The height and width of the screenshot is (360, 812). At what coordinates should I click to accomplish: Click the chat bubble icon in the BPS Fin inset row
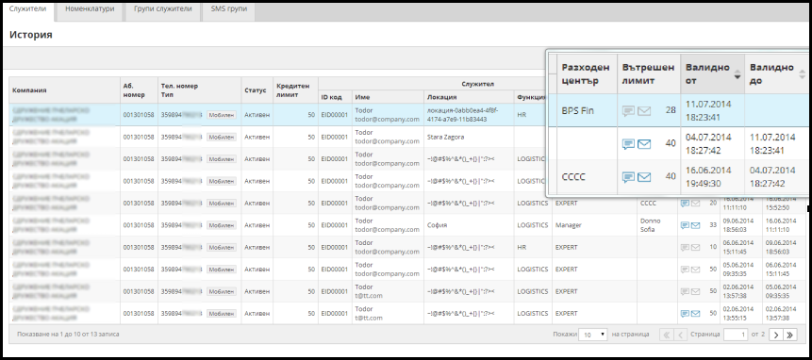[629, 110]
